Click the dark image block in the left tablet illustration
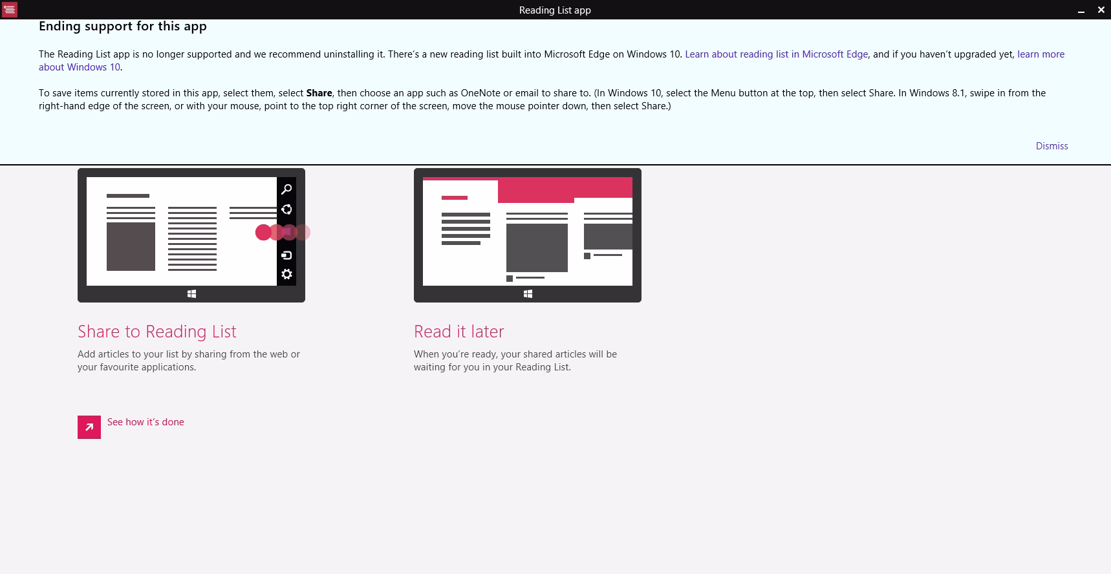This screenshot has height=574, width=1111. tap(131, 247)
